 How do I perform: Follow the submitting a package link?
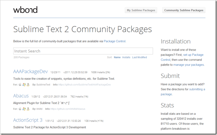[x=183, y=92]
